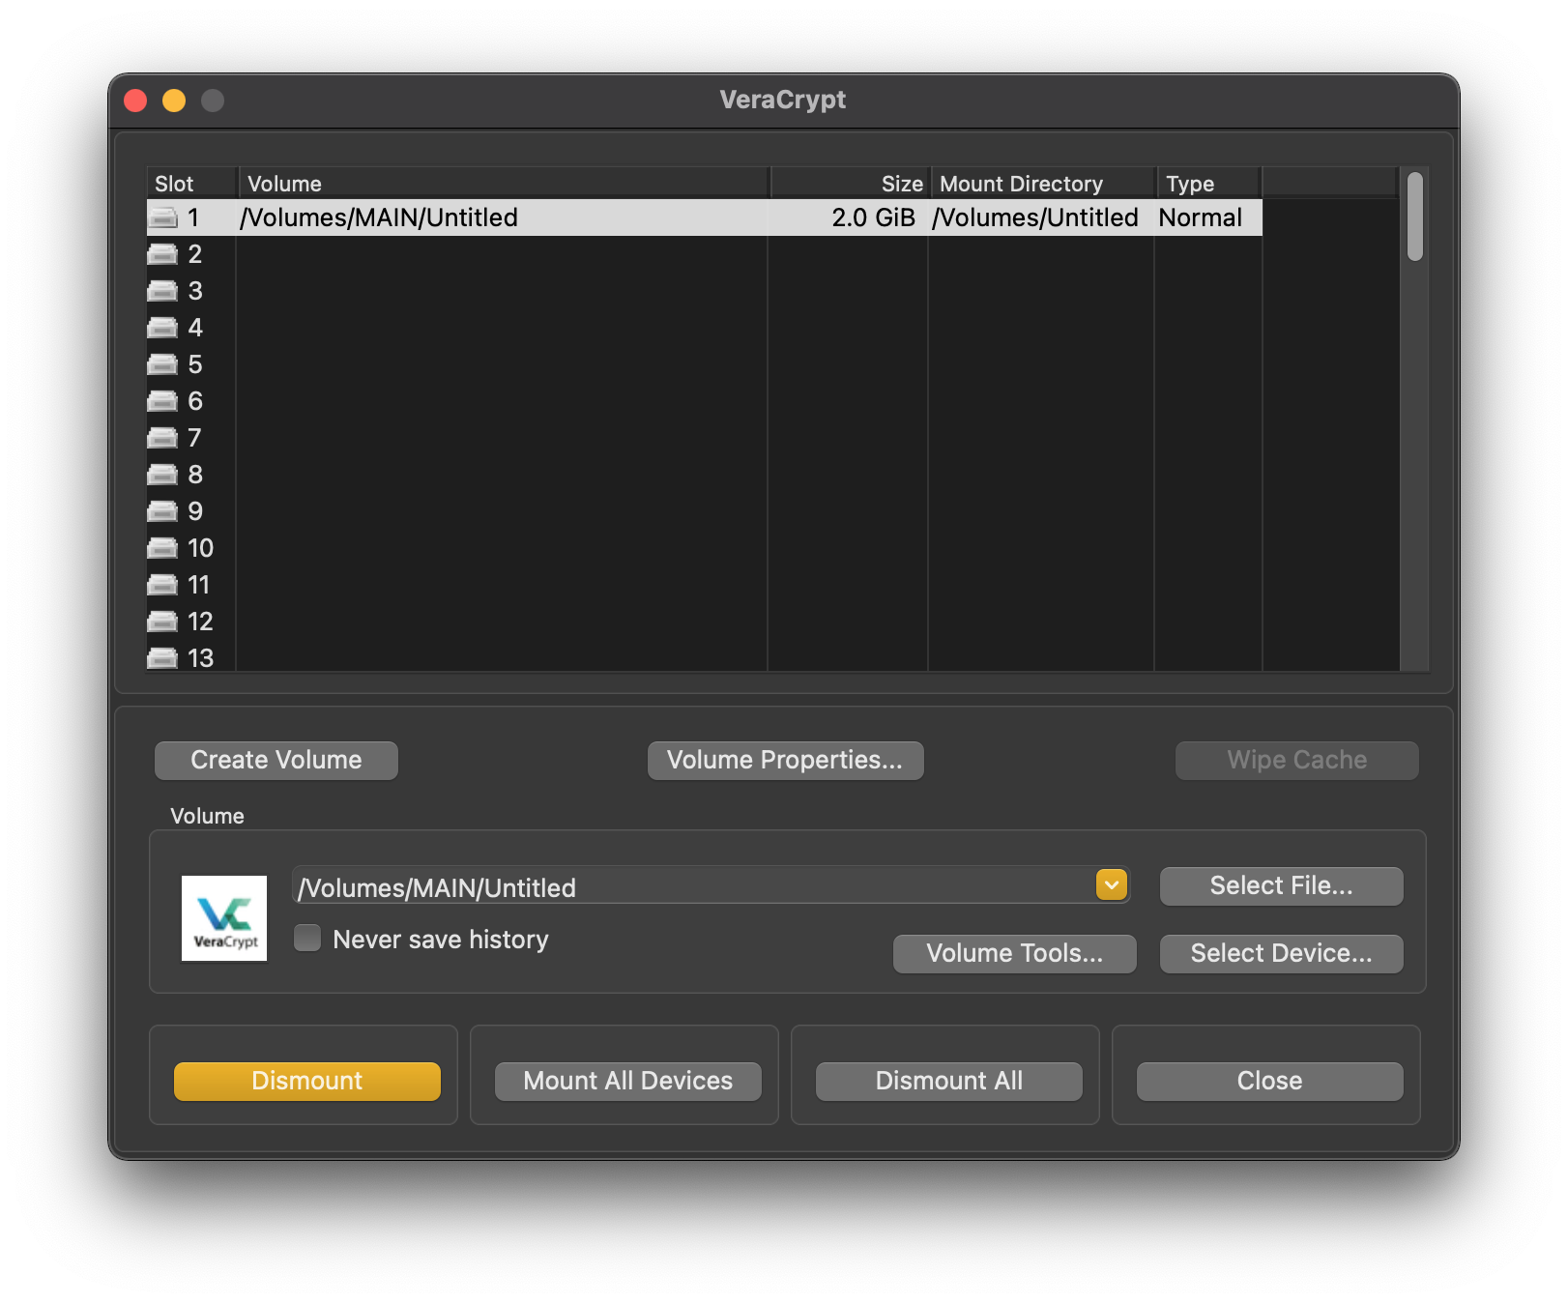The height and width of the screenshot is (1303, 1568).
Task: Click the drive icon beside slot 10
Action: click(x=161, y=548)
